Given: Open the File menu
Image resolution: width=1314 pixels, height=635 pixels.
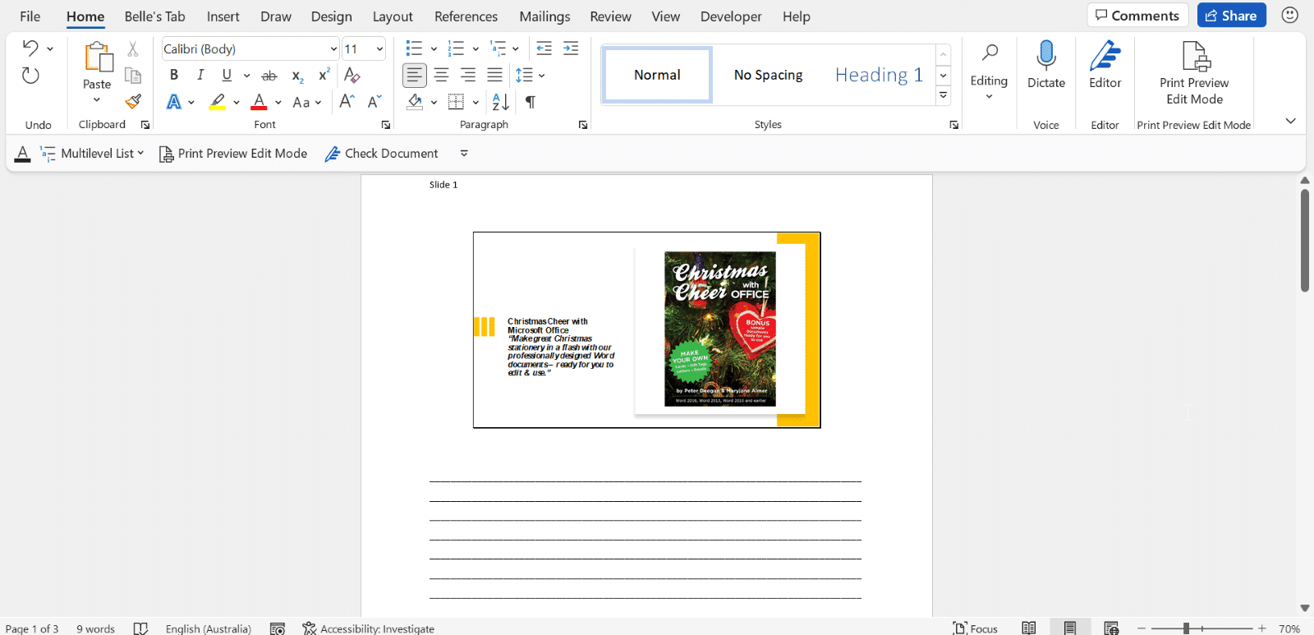Looking at the screenshot, I should pos(30,16).
